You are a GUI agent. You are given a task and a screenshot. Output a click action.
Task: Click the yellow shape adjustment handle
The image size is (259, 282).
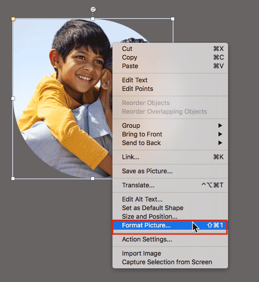(13, 19)
